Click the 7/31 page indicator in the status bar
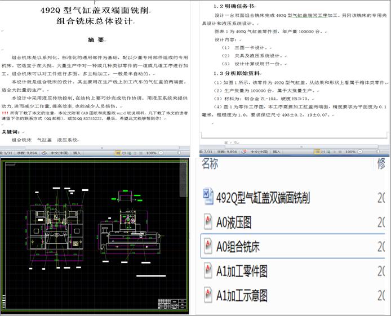Image resolution: width=391 pixels, height=316 pixels. pos(206,152)
